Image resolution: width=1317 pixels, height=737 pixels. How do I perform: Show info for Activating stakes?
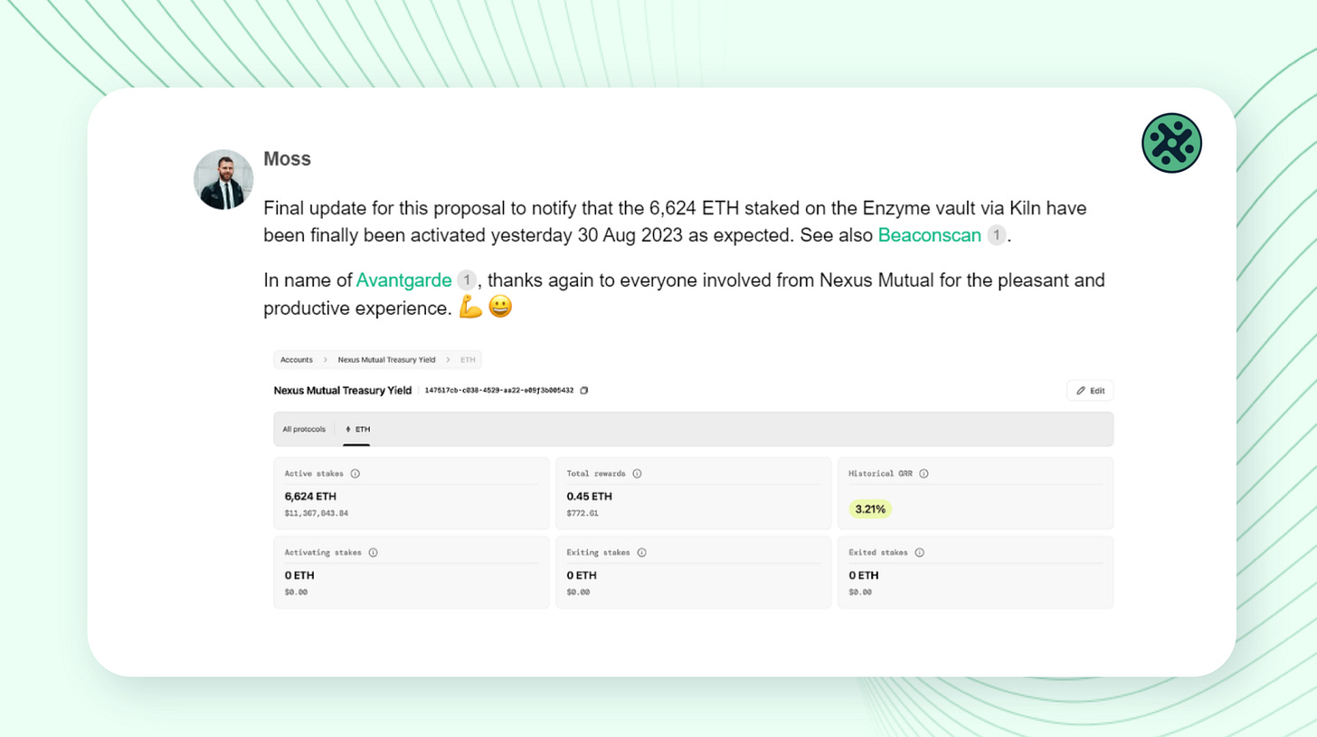pyautogui.click(x=373, y=552)
